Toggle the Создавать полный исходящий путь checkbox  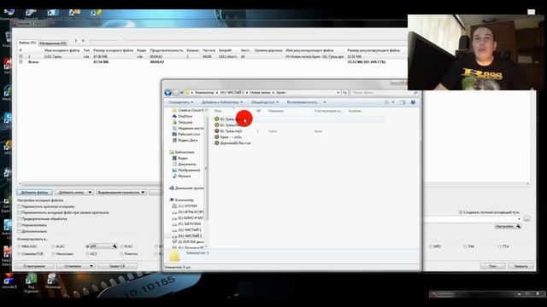click(x=461, y=212)
